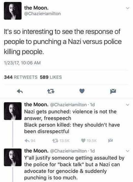Open the 1/23/17, 10:06 AM timestamp
The image size is (133, 182).
[x=22, y=63]
